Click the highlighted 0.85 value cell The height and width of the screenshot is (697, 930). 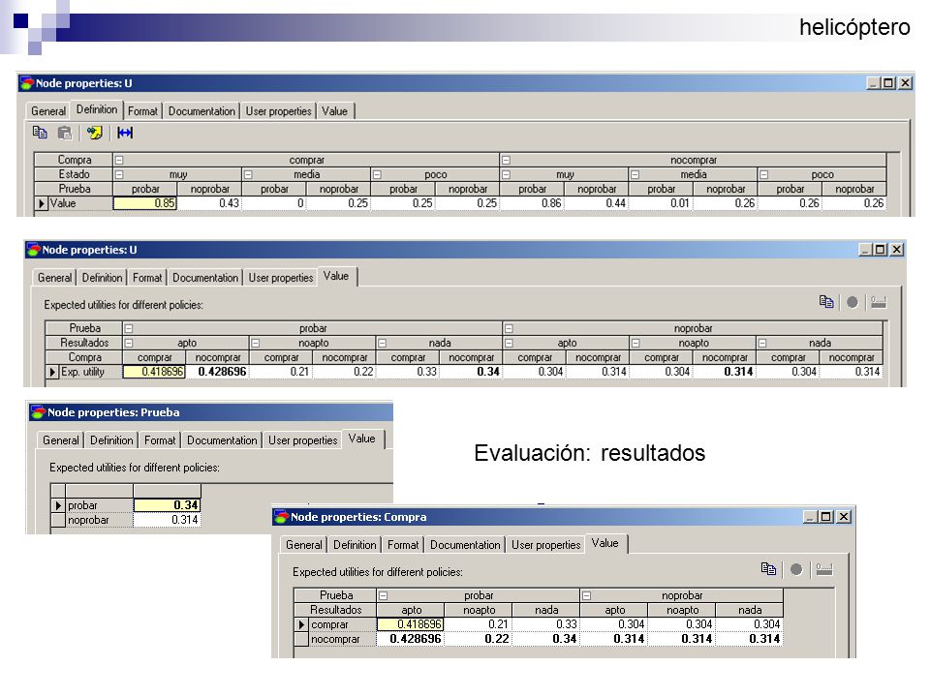tap(145, 203)
